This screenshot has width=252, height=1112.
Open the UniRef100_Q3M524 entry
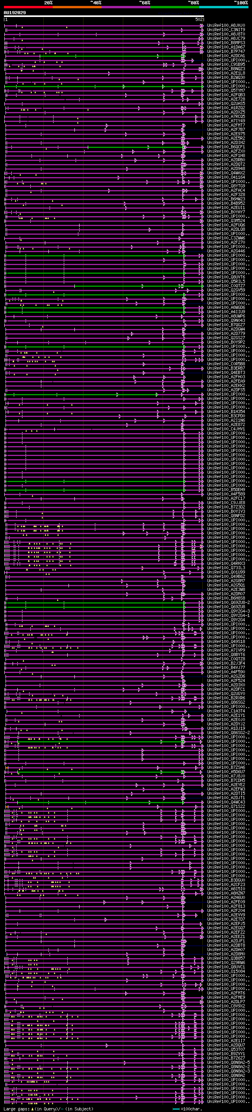[x=226, y=221]
